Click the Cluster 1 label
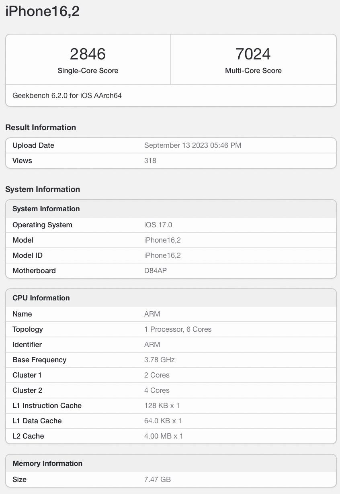Image resolution: width=340 pixels, height=494 pixels. 27,375
